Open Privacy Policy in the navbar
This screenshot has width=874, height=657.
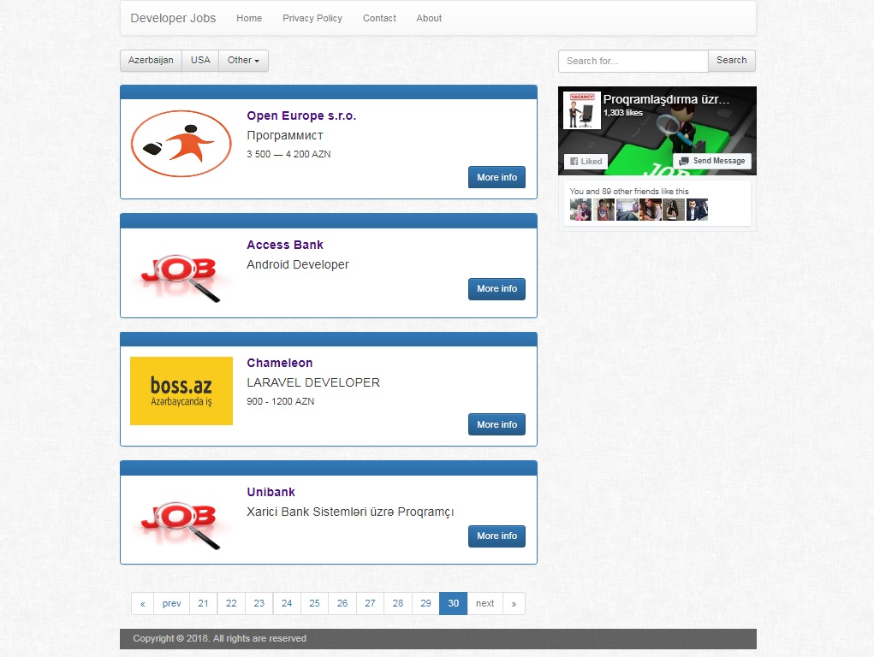click(312, 18)
